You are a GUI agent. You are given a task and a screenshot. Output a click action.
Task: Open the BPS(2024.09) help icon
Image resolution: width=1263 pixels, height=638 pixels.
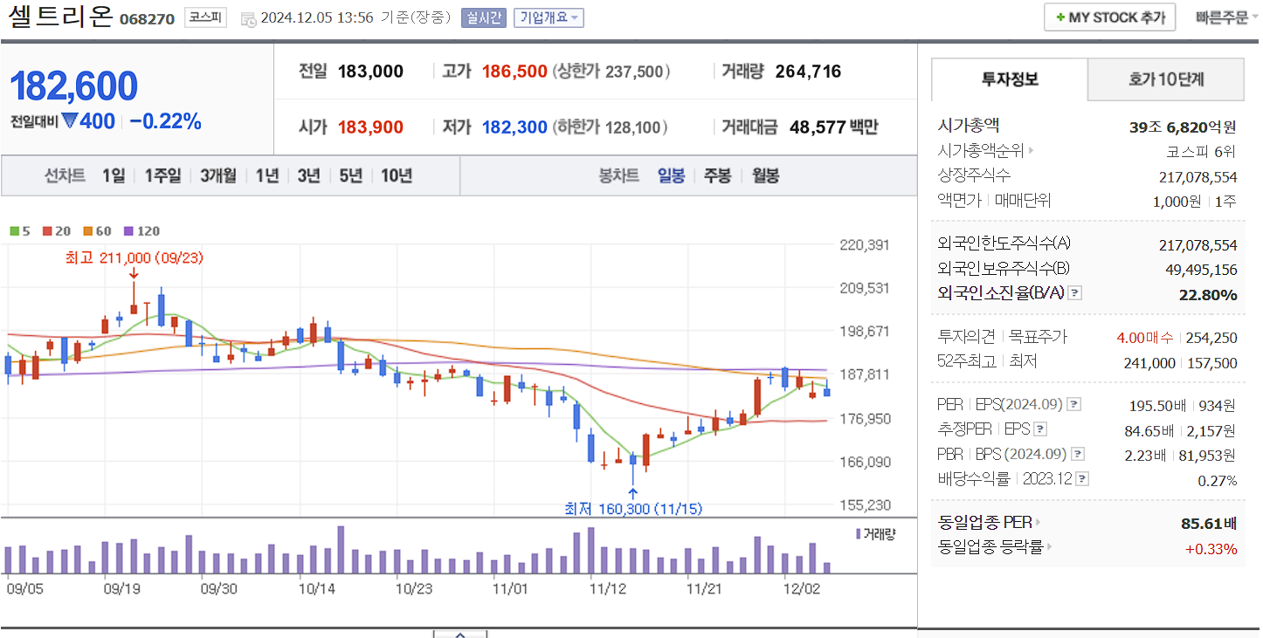[1078, 453]
